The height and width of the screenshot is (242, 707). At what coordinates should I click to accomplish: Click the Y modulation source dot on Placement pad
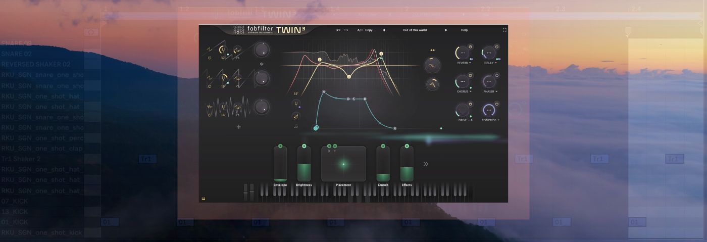pyautogui.click(x=335, y=146)
